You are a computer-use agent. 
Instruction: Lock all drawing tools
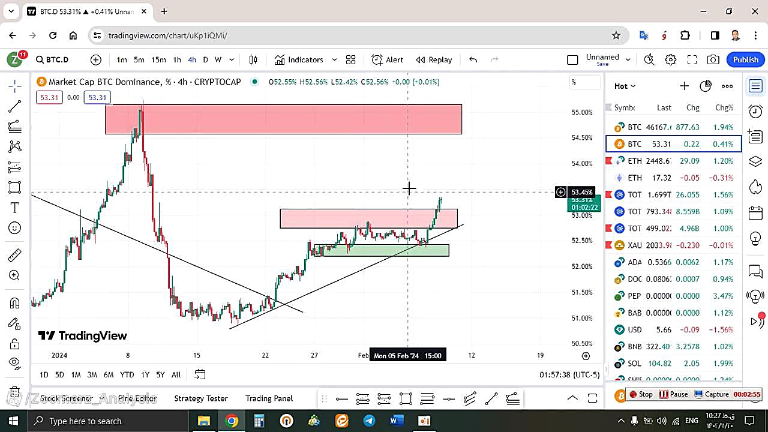(x=15, y=344)
